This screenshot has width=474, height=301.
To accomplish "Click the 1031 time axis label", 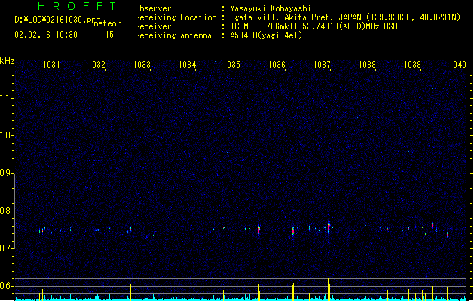I will tap(51, 64).
